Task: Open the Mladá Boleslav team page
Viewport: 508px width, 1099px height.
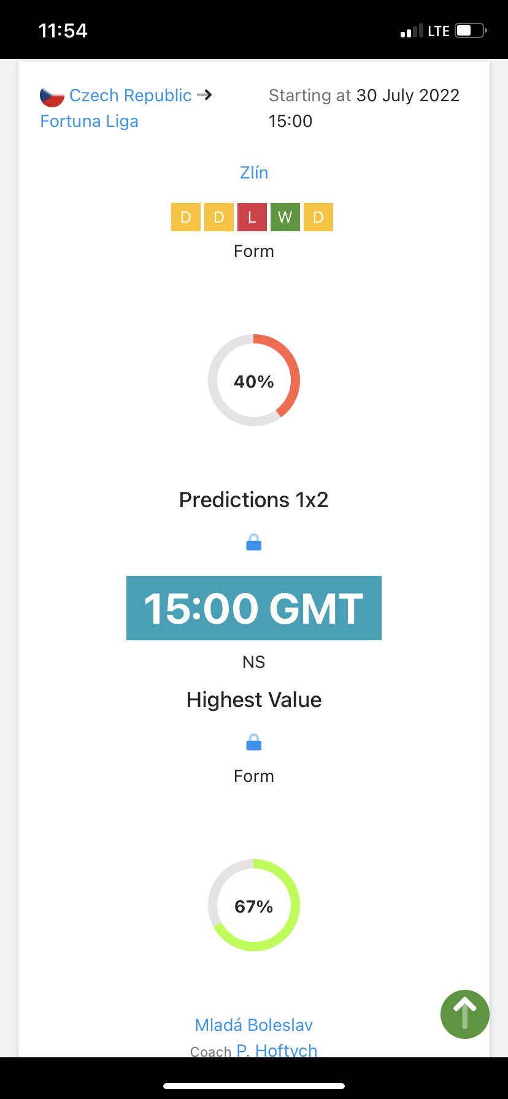Action: coord(254,1025)
